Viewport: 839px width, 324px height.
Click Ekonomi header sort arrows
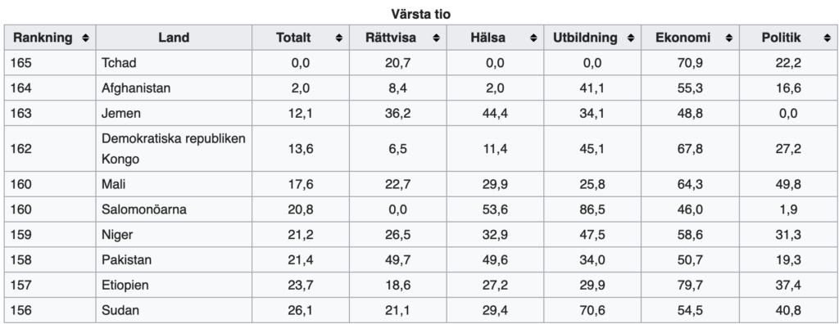728,38
